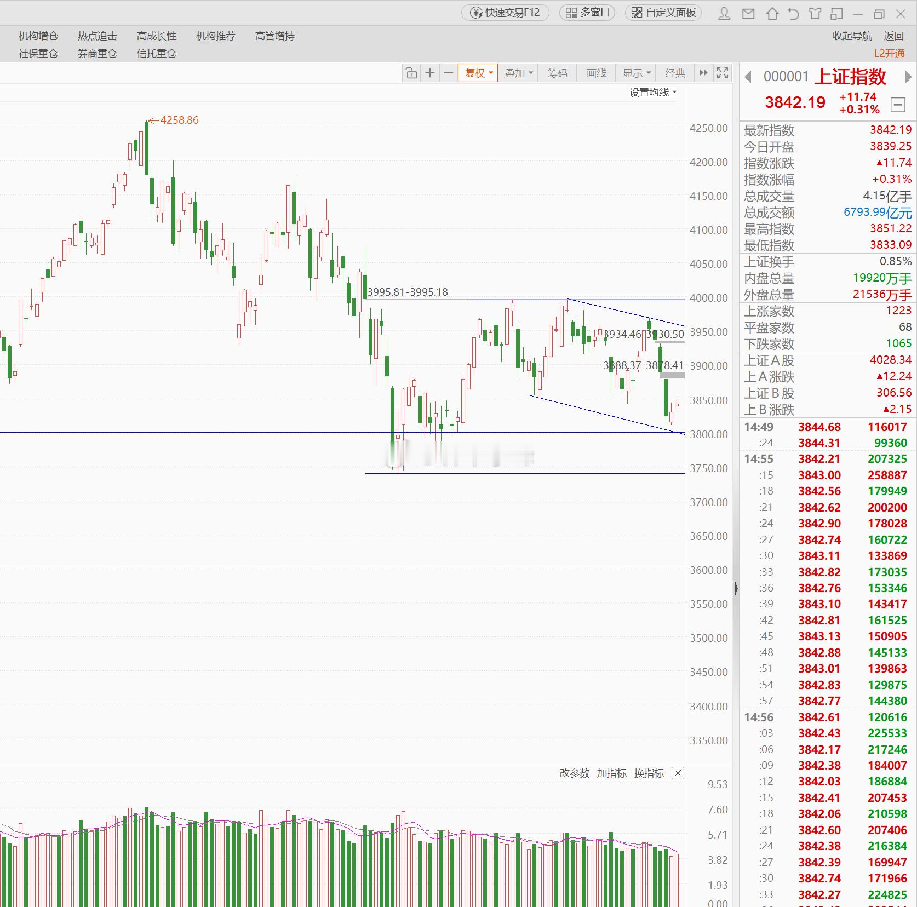Close the volume indicator panel

[x=678, y=773]
